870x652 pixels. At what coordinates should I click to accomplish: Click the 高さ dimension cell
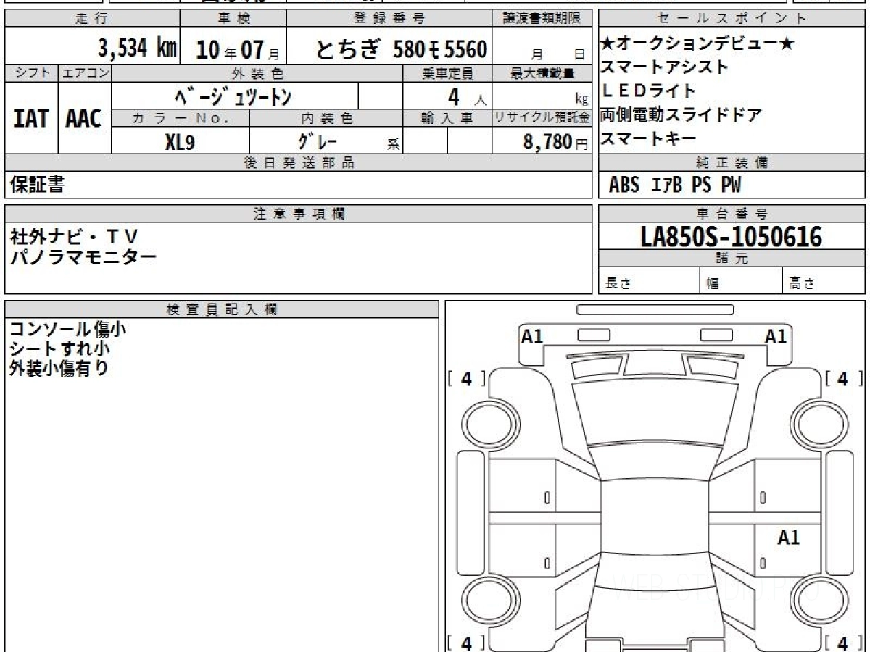pos(824,280)
